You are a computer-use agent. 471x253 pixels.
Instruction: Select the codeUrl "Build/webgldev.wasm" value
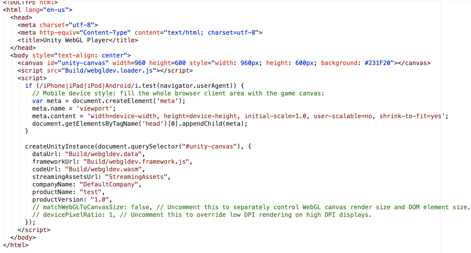point(103,169)
